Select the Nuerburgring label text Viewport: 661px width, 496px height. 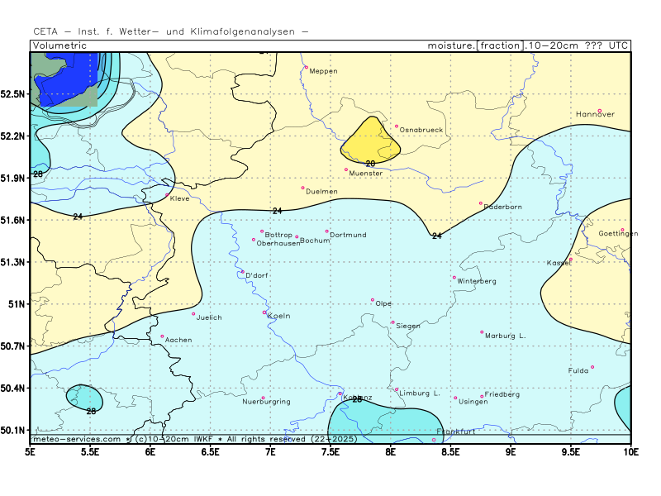[266, 402]
